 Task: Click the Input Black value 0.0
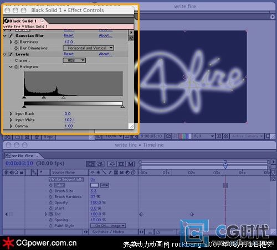click(x=68, y=114)
